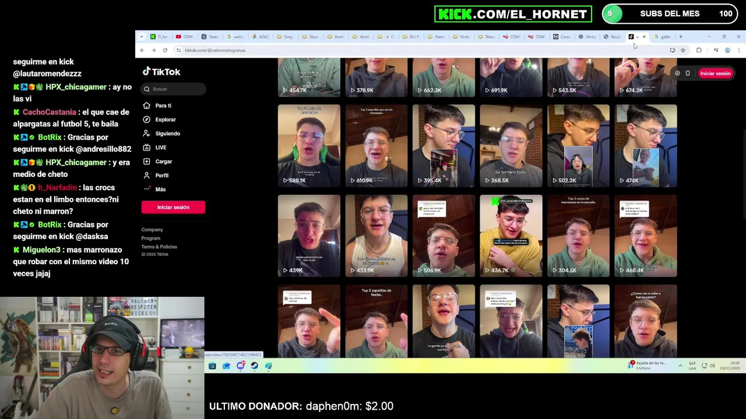746x419 pixels.
Task: Open the Program footer link
Action: pyautogui.click(x=151, y=238)
